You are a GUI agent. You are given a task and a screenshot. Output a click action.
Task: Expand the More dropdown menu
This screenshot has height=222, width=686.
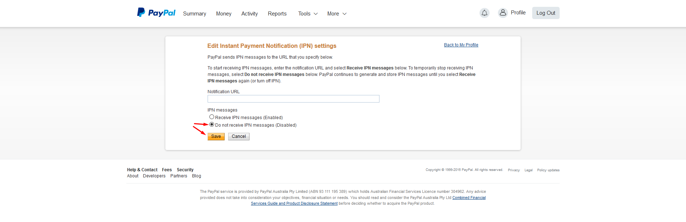(337, 14)
